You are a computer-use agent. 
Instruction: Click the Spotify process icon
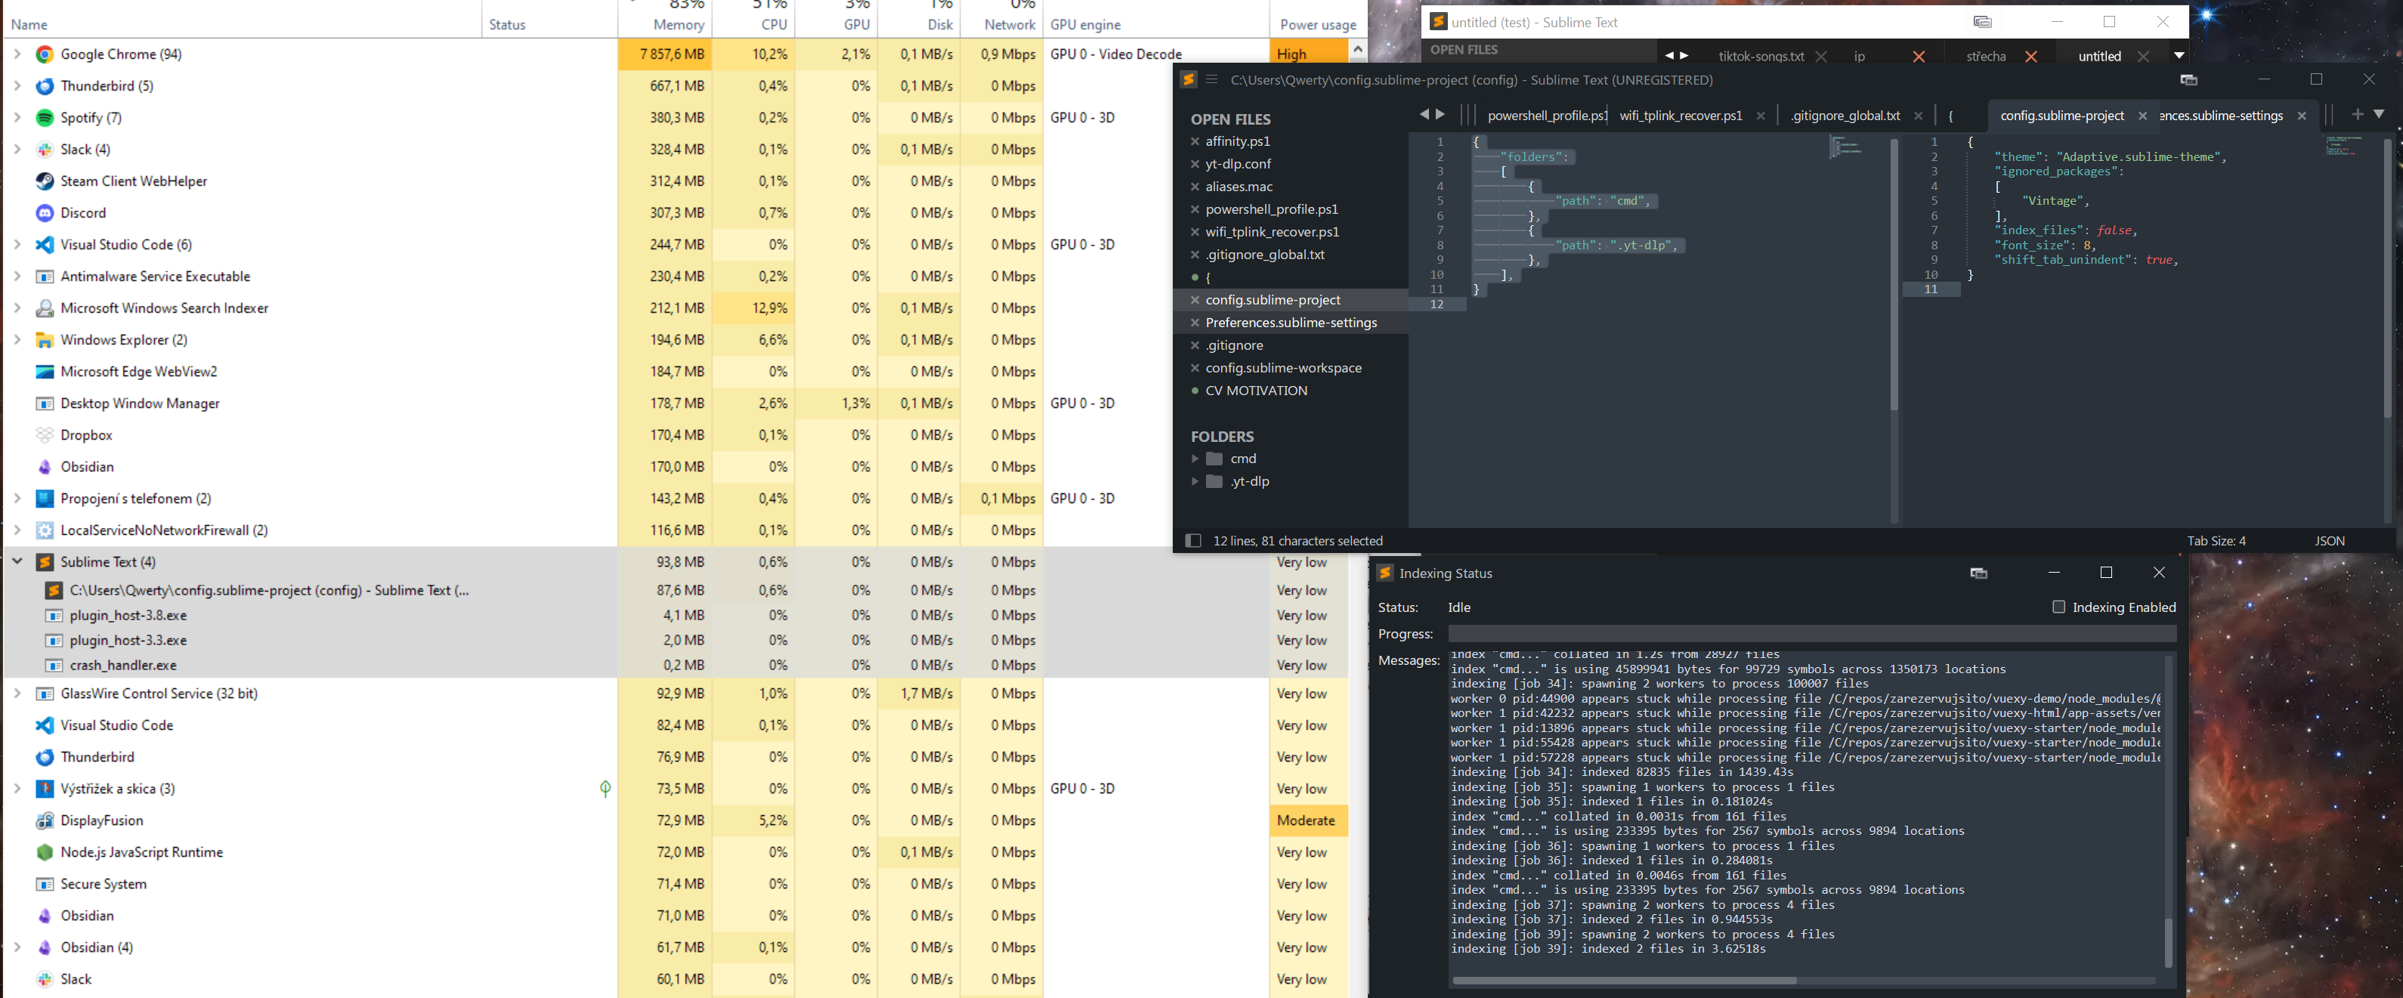pyautogui.click(x=44, y=118)
